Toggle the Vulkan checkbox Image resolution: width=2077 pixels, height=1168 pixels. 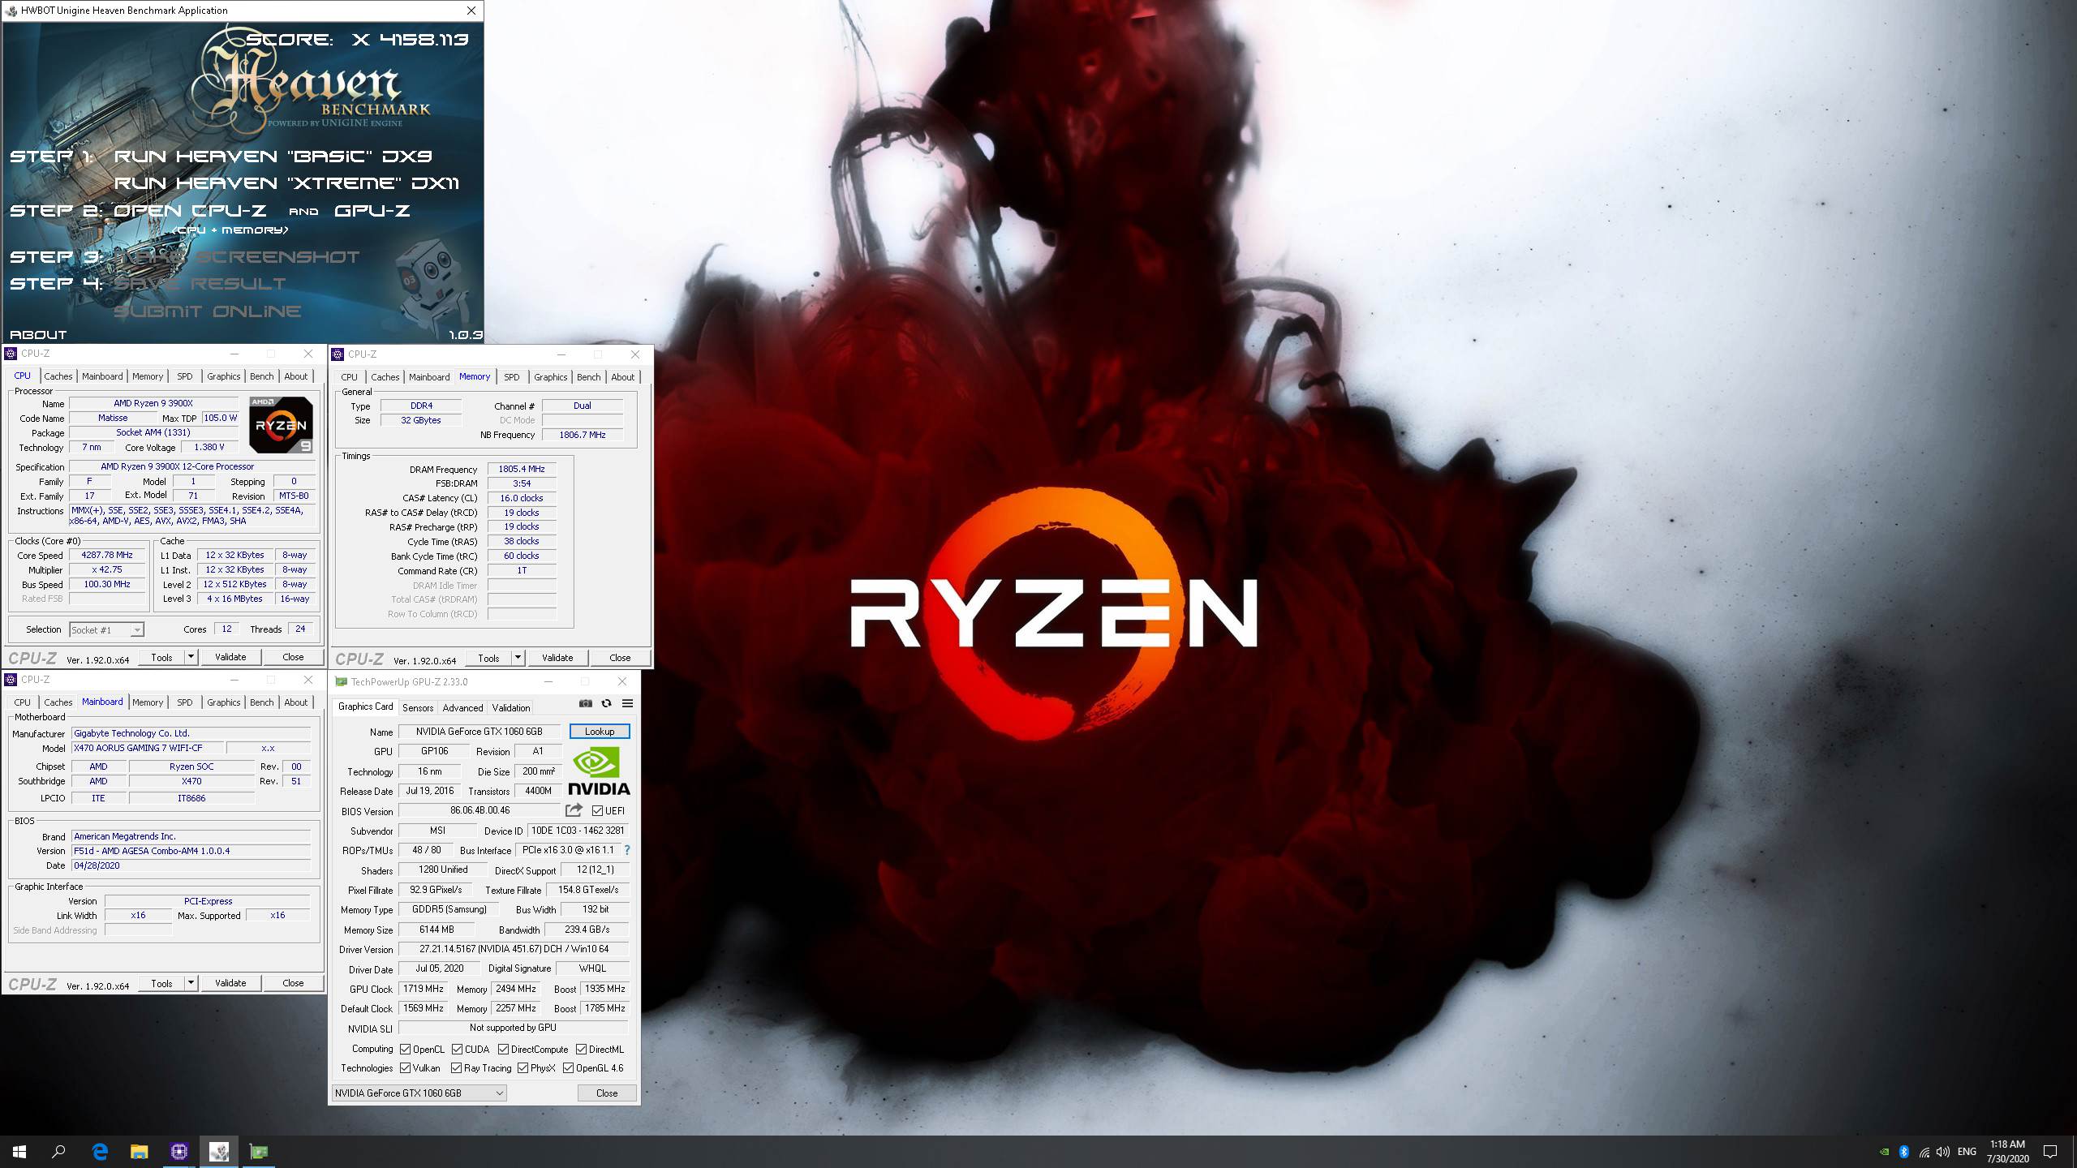[x=405, y=1067]
